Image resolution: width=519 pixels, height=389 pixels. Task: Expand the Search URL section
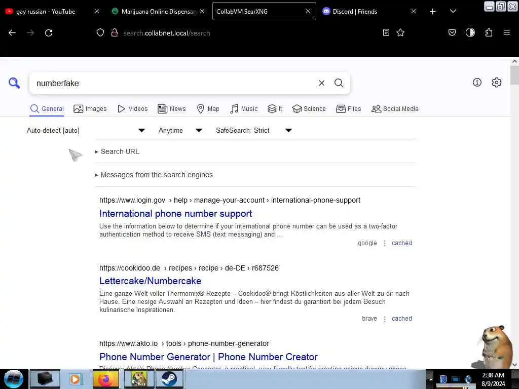117,151
